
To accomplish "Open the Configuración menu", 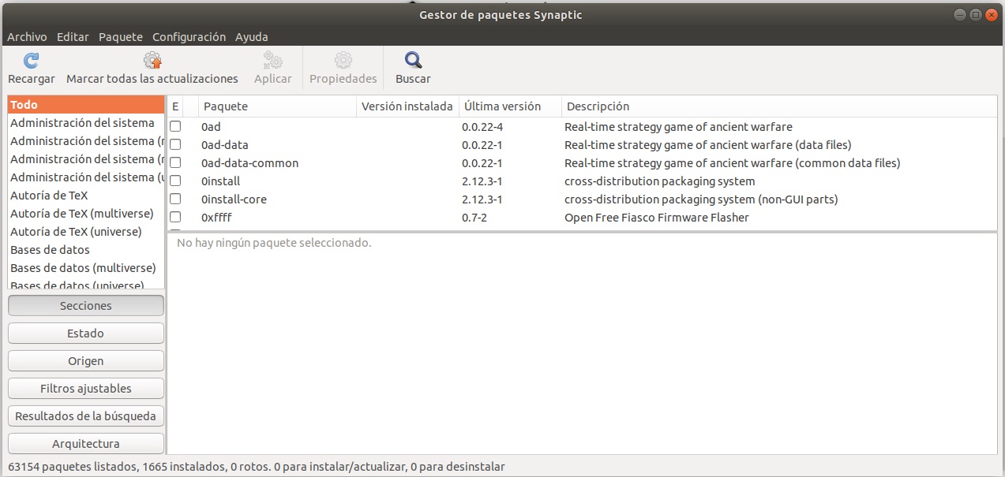I will coord(189,37).
